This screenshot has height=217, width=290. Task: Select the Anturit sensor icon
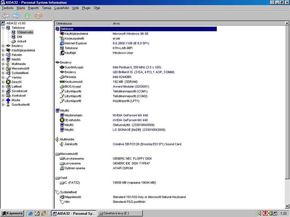(x=14, y=41)
